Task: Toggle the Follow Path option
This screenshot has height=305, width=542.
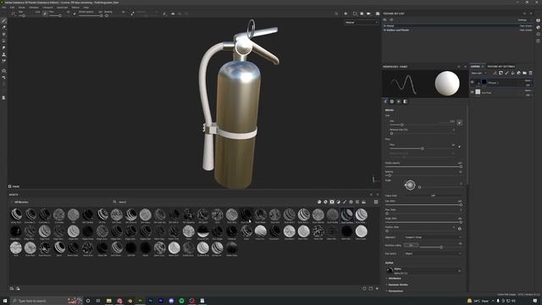Action: point(433,196)
